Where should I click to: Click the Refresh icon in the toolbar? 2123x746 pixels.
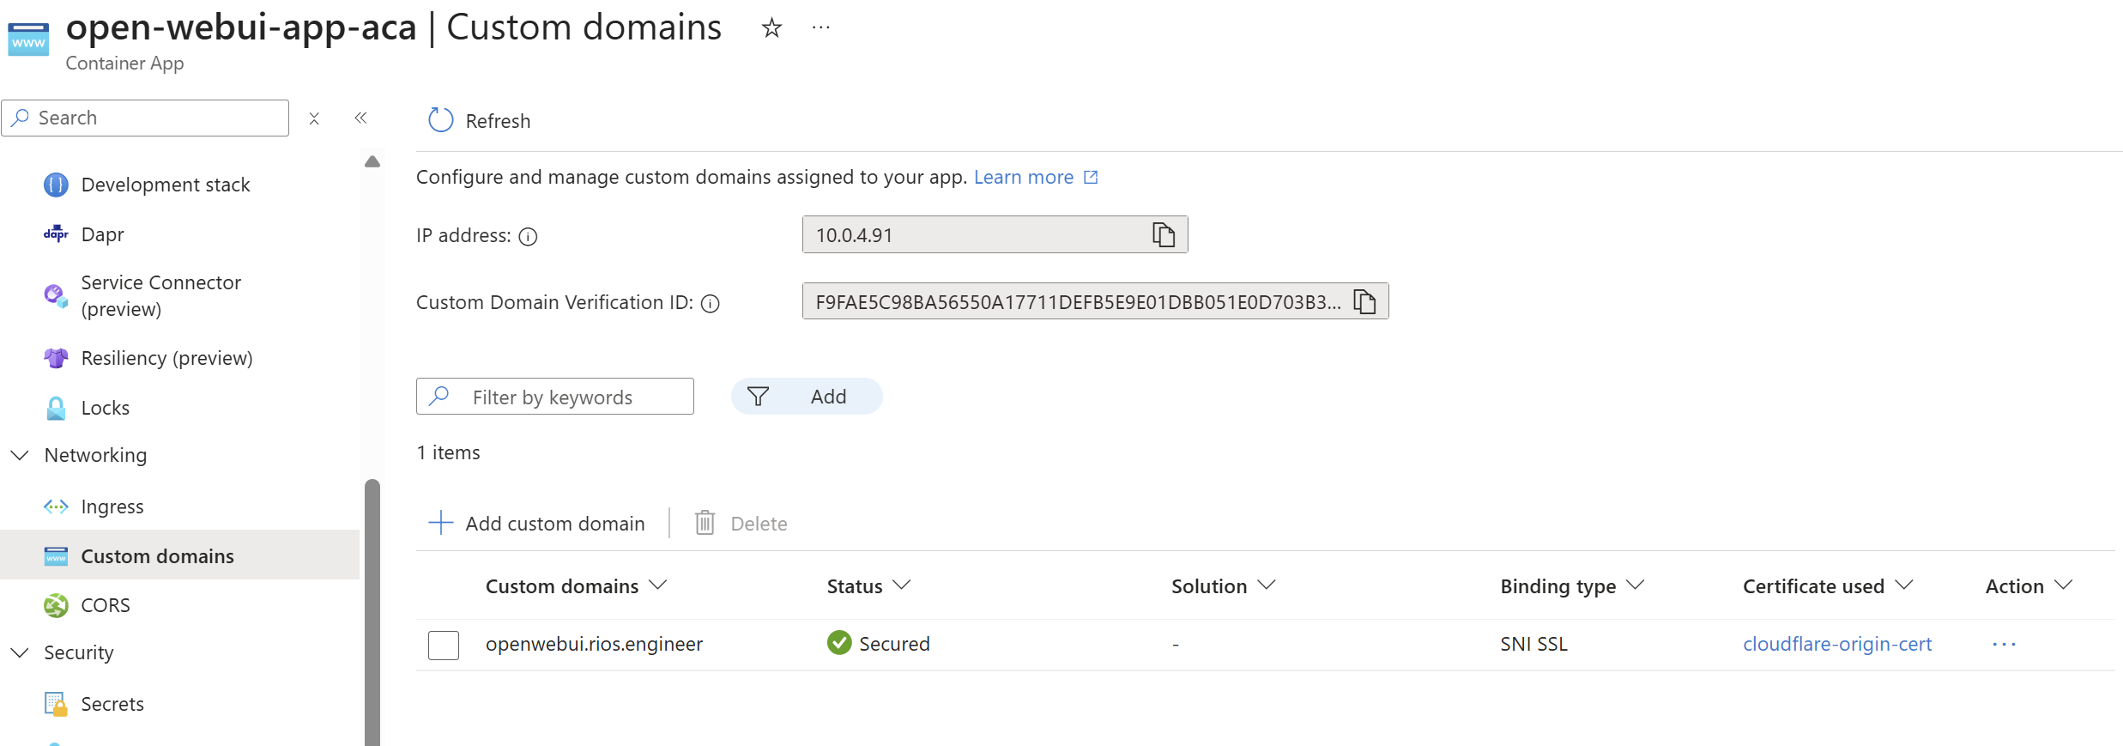coord(440,120)
